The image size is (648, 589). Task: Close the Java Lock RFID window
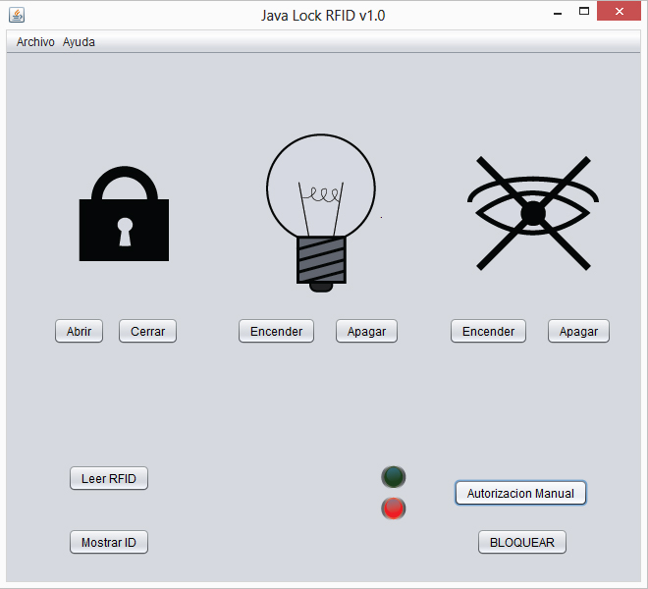point(620,12)
